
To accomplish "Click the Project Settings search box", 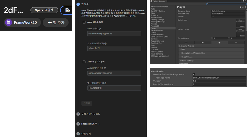I will (x=226, y=4).
